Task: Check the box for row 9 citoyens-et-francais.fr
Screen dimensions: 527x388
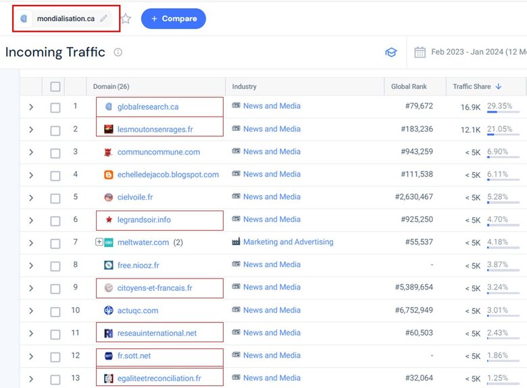Action: coord(55,289)
